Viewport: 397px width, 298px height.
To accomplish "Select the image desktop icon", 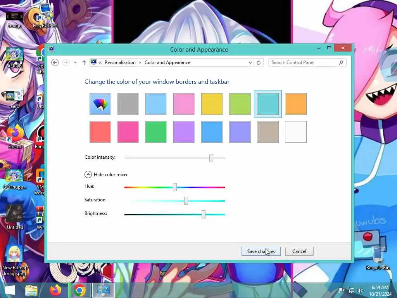I will 14,19.
